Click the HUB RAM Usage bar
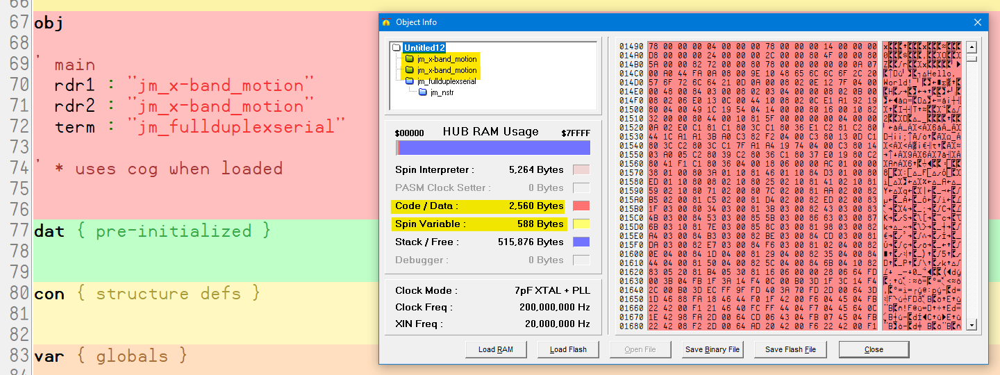 [493, 148]
